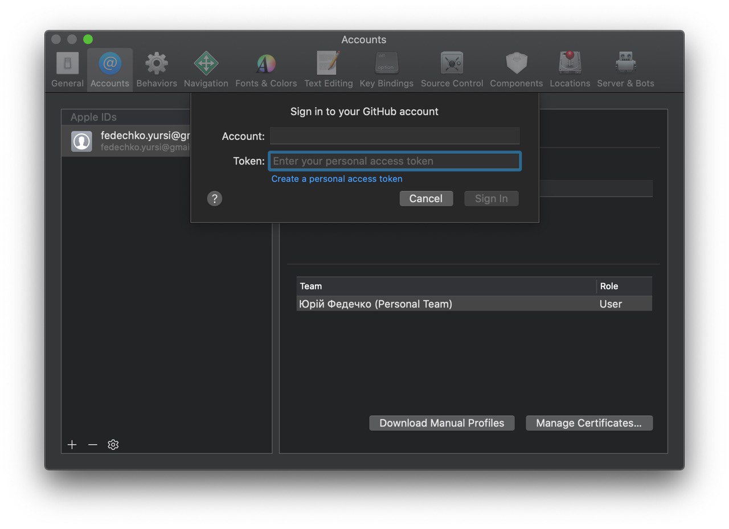
Task: Click the minus button to remove account
Action: click(93, 445)
